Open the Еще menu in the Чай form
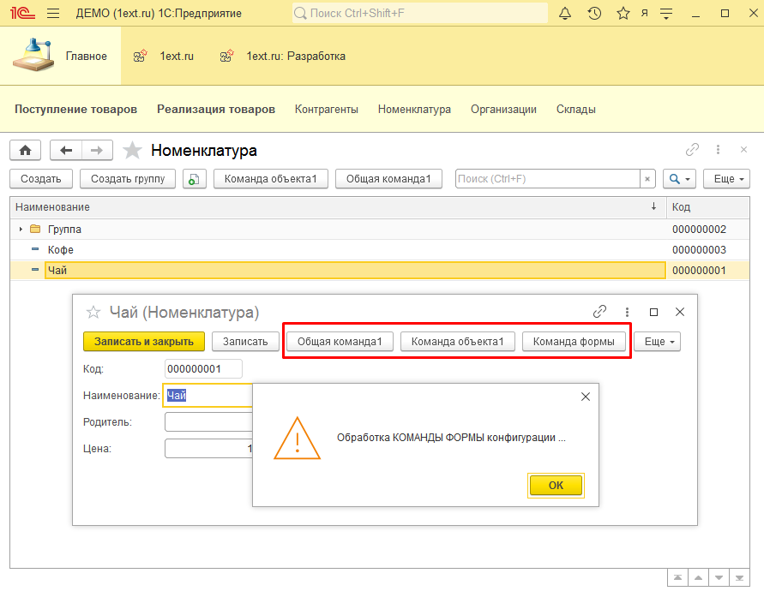This screenshot has width=764, height=597. (656, 341)
